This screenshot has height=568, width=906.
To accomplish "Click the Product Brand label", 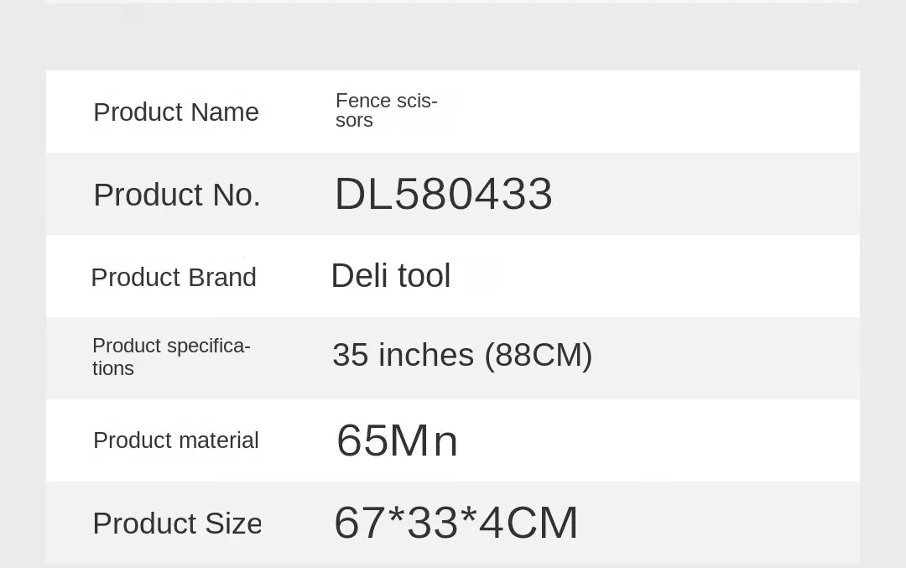I will [x=173, y=277].
